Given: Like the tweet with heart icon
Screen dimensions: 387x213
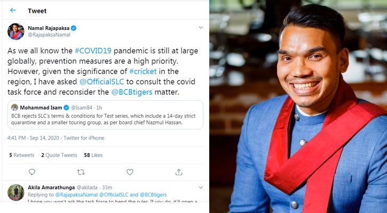Looking at the screenshot, I should click(x=130, y=172).
